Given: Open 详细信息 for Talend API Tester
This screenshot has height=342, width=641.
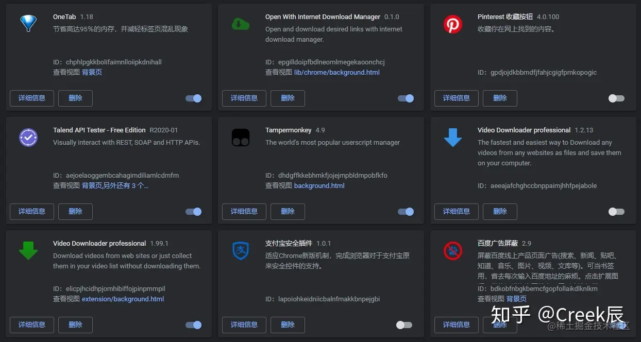Looking at the screenshot, I should click(x=32, y=211).
